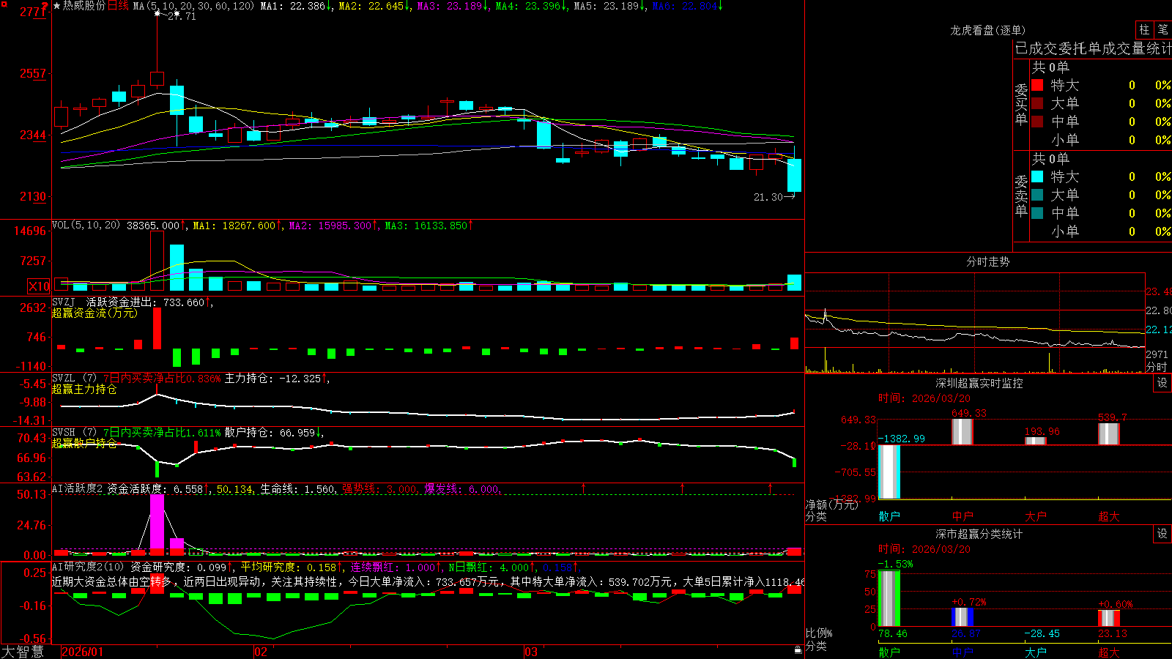
Task: Click the 热威股份 stock name label
Action: coord(84,6)
